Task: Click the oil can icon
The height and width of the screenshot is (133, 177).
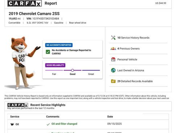Action: [12, 124]
